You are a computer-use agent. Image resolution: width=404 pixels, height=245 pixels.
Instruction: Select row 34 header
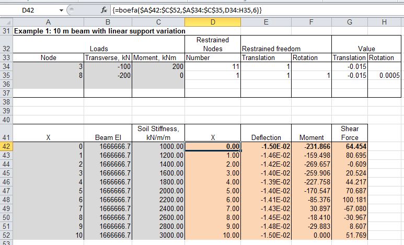6,66
